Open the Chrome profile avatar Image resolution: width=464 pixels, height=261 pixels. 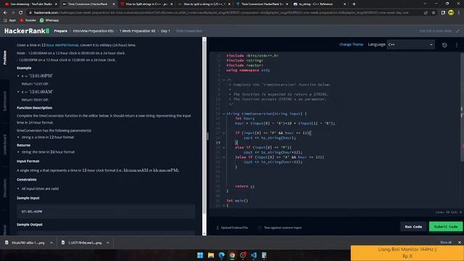[x=451, y=12]
